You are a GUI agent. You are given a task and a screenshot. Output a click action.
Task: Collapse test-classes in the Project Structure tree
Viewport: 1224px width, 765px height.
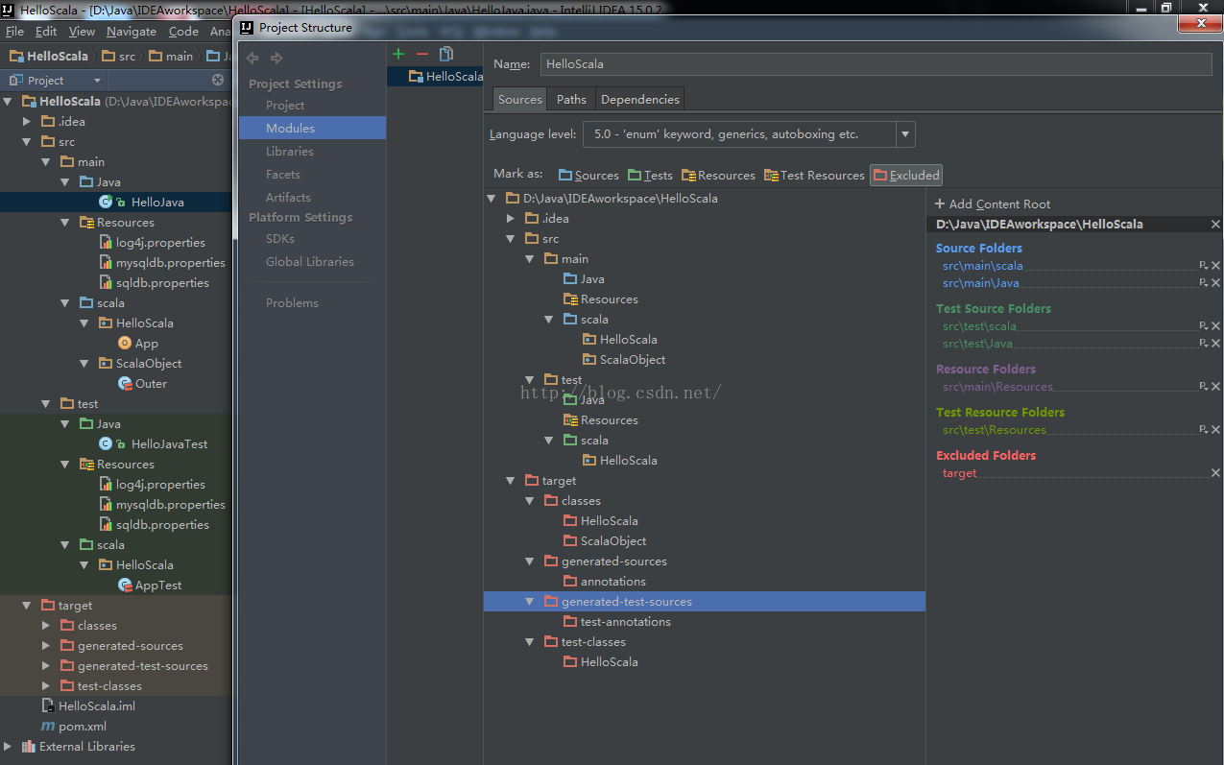530,641
